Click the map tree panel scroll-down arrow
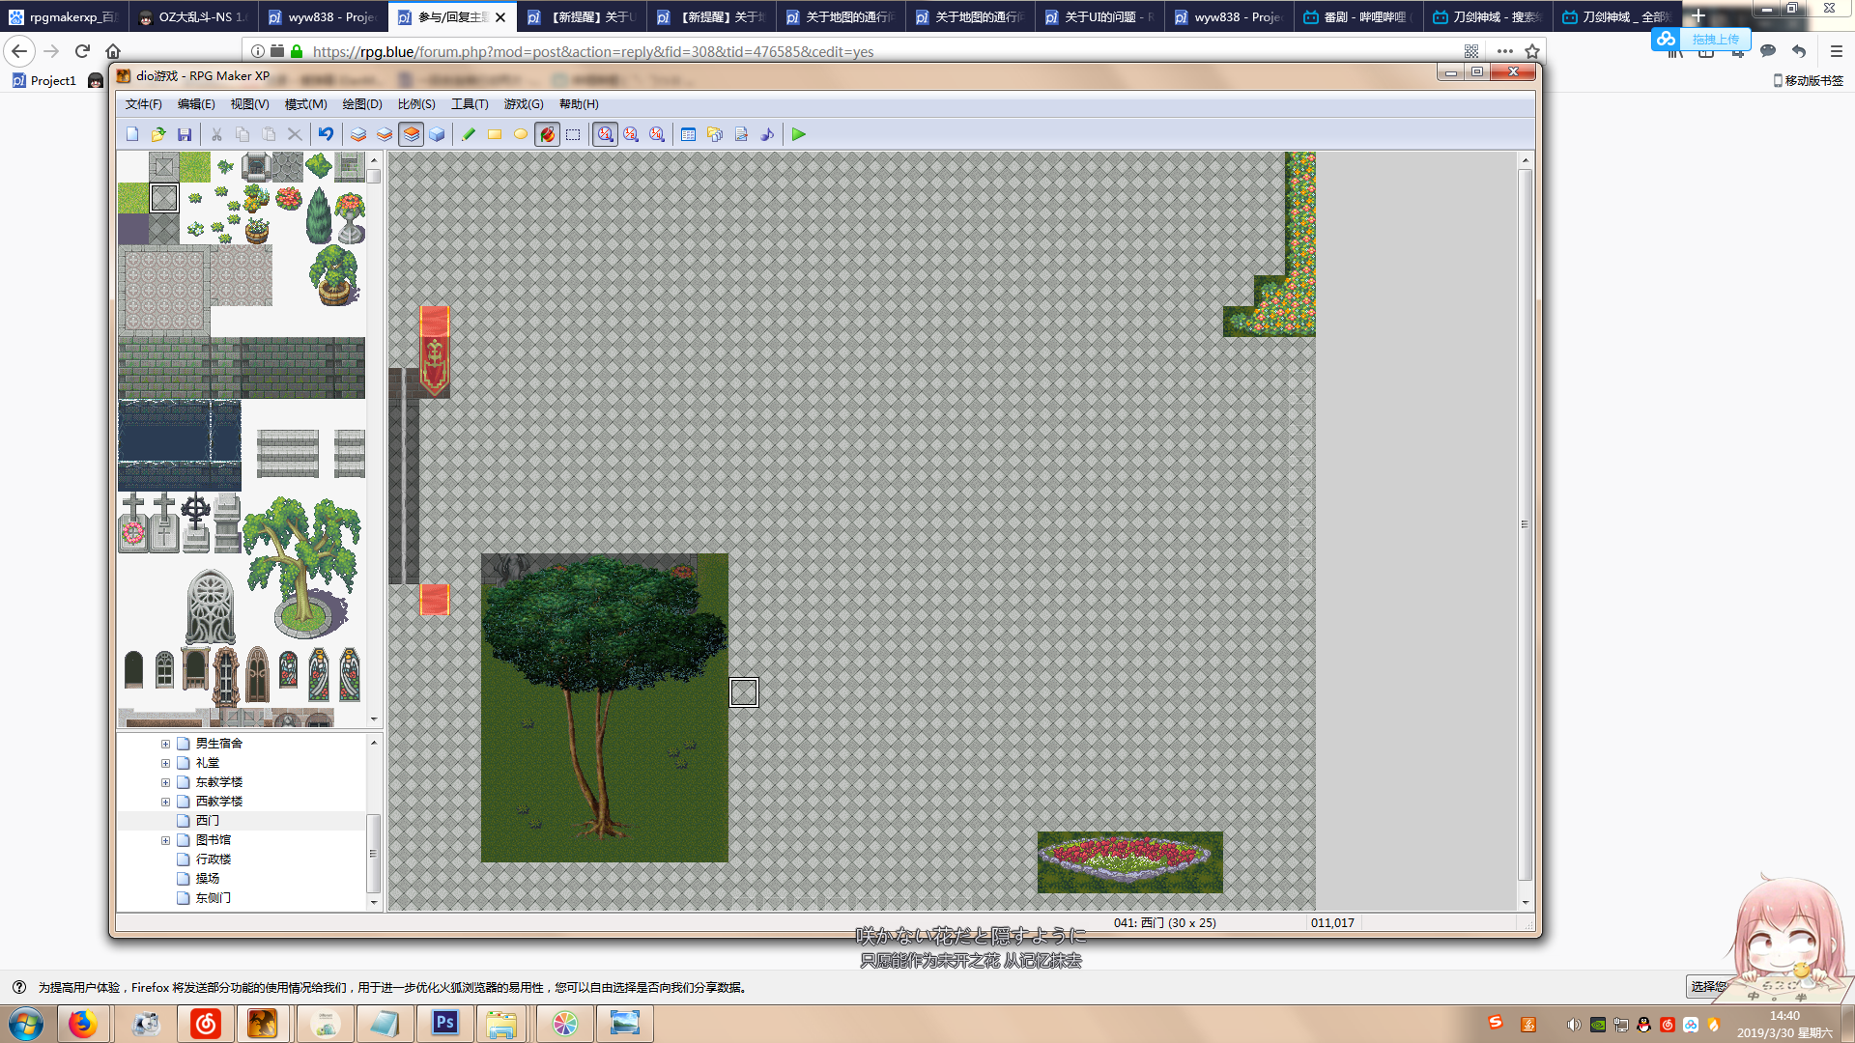1855x1043 pixels. [374, 902]
